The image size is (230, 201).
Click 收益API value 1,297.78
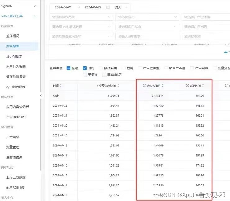point(158,116)
